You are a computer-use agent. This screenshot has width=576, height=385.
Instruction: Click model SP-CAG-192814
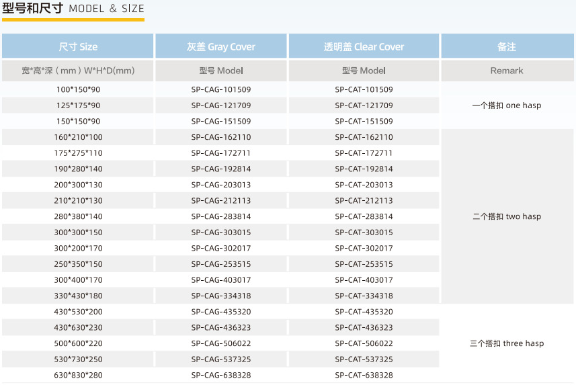tap(220, 169)
